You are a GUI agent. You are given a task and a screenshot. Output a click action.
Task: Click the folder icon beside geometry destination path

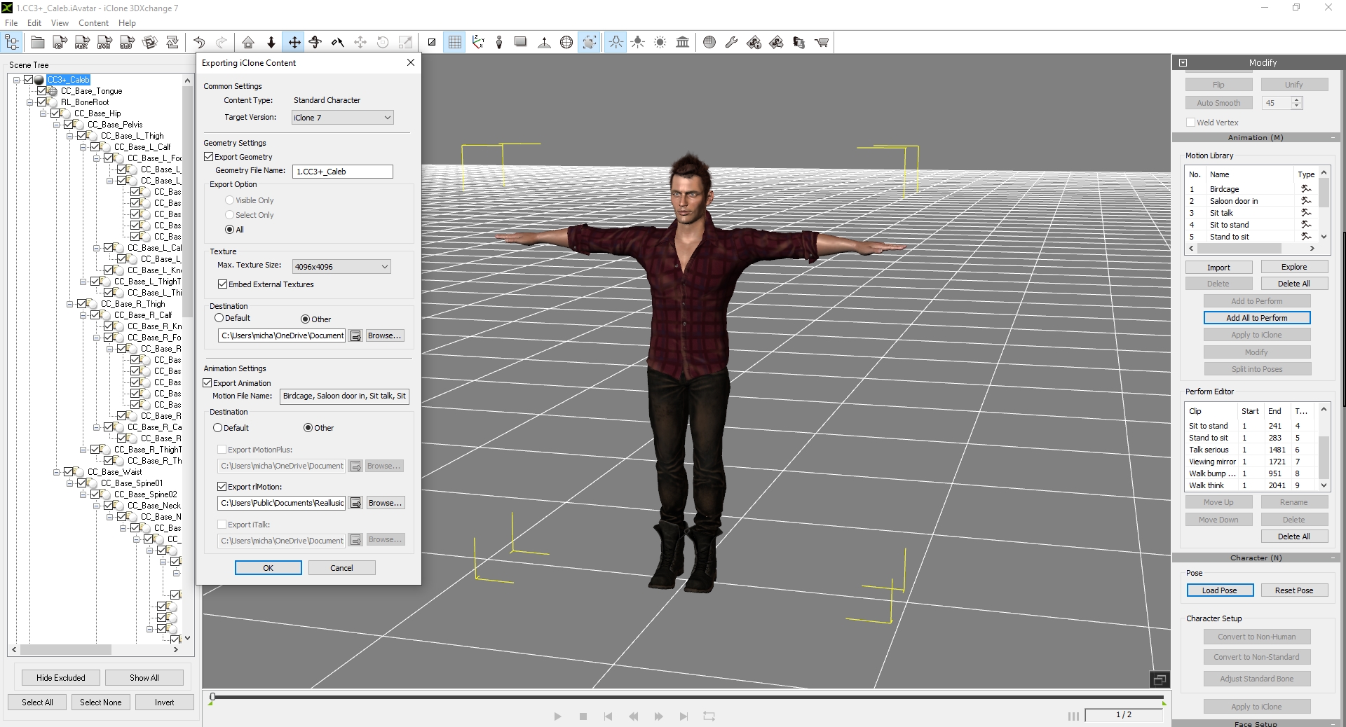tap(355, 336)
